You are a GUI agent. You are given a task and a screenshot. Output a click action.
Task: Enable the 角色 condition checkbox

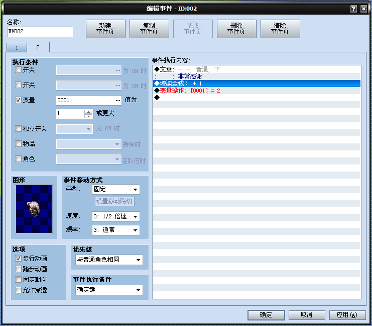(18, 158)
